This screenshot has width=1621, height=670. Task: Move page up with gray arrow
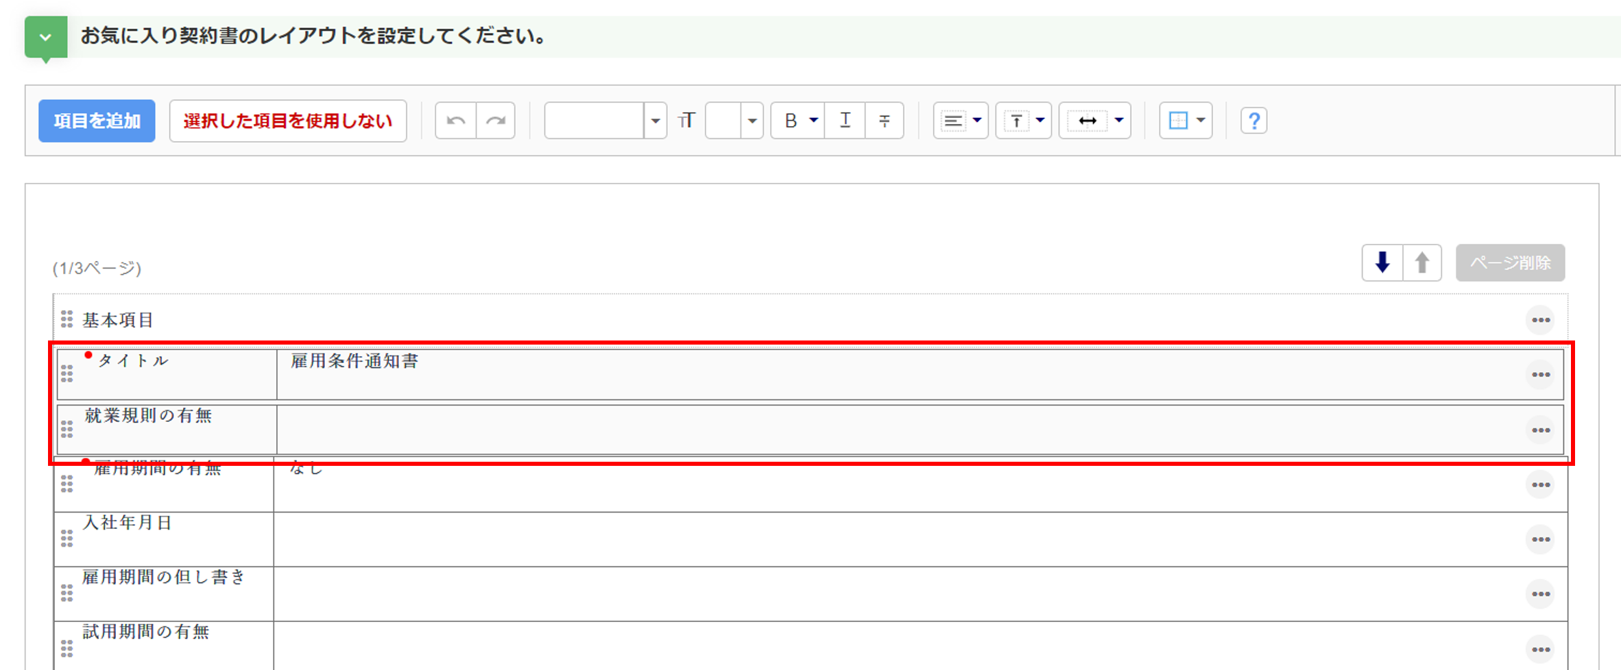[x=1422, y=262]
